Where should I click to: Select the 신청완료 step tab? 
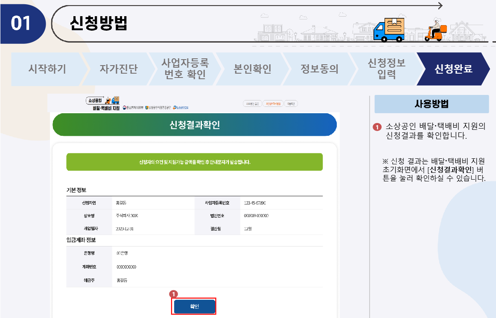453,69
